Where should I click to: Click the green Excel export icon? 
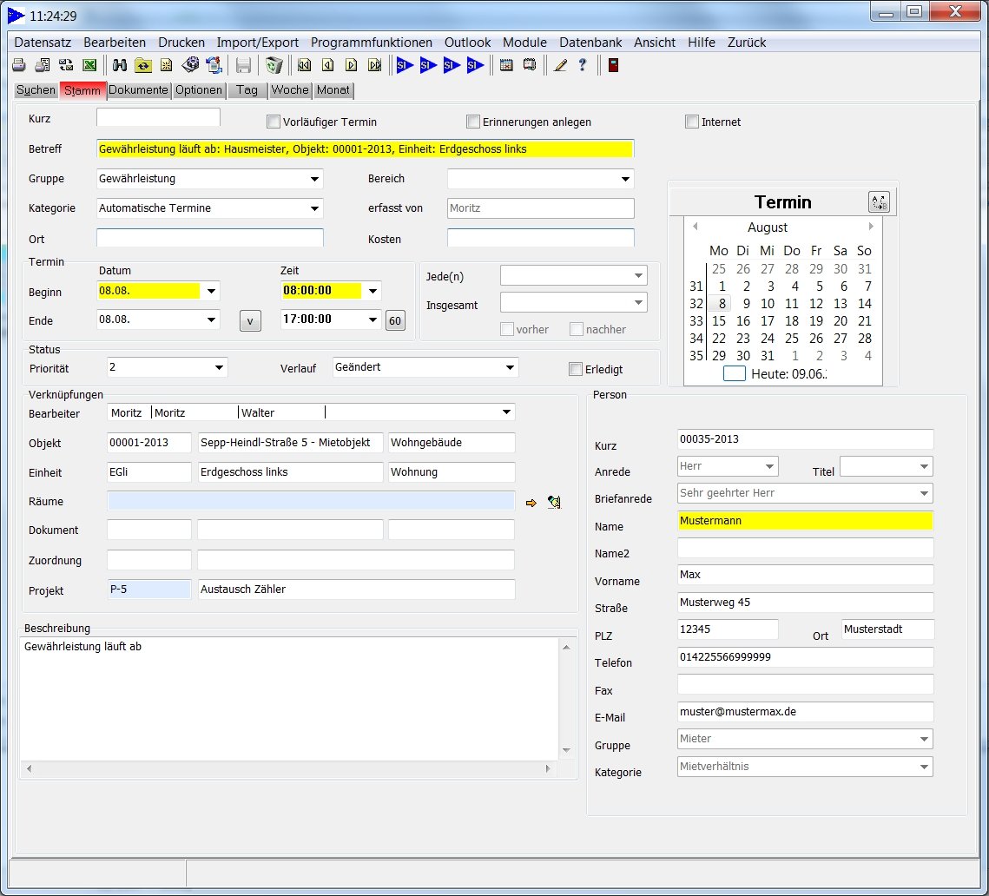coord(89,65)
